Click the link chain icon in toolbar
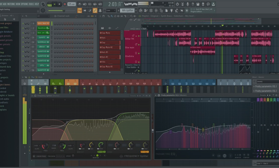279x168 pixels. click(95, 10)
